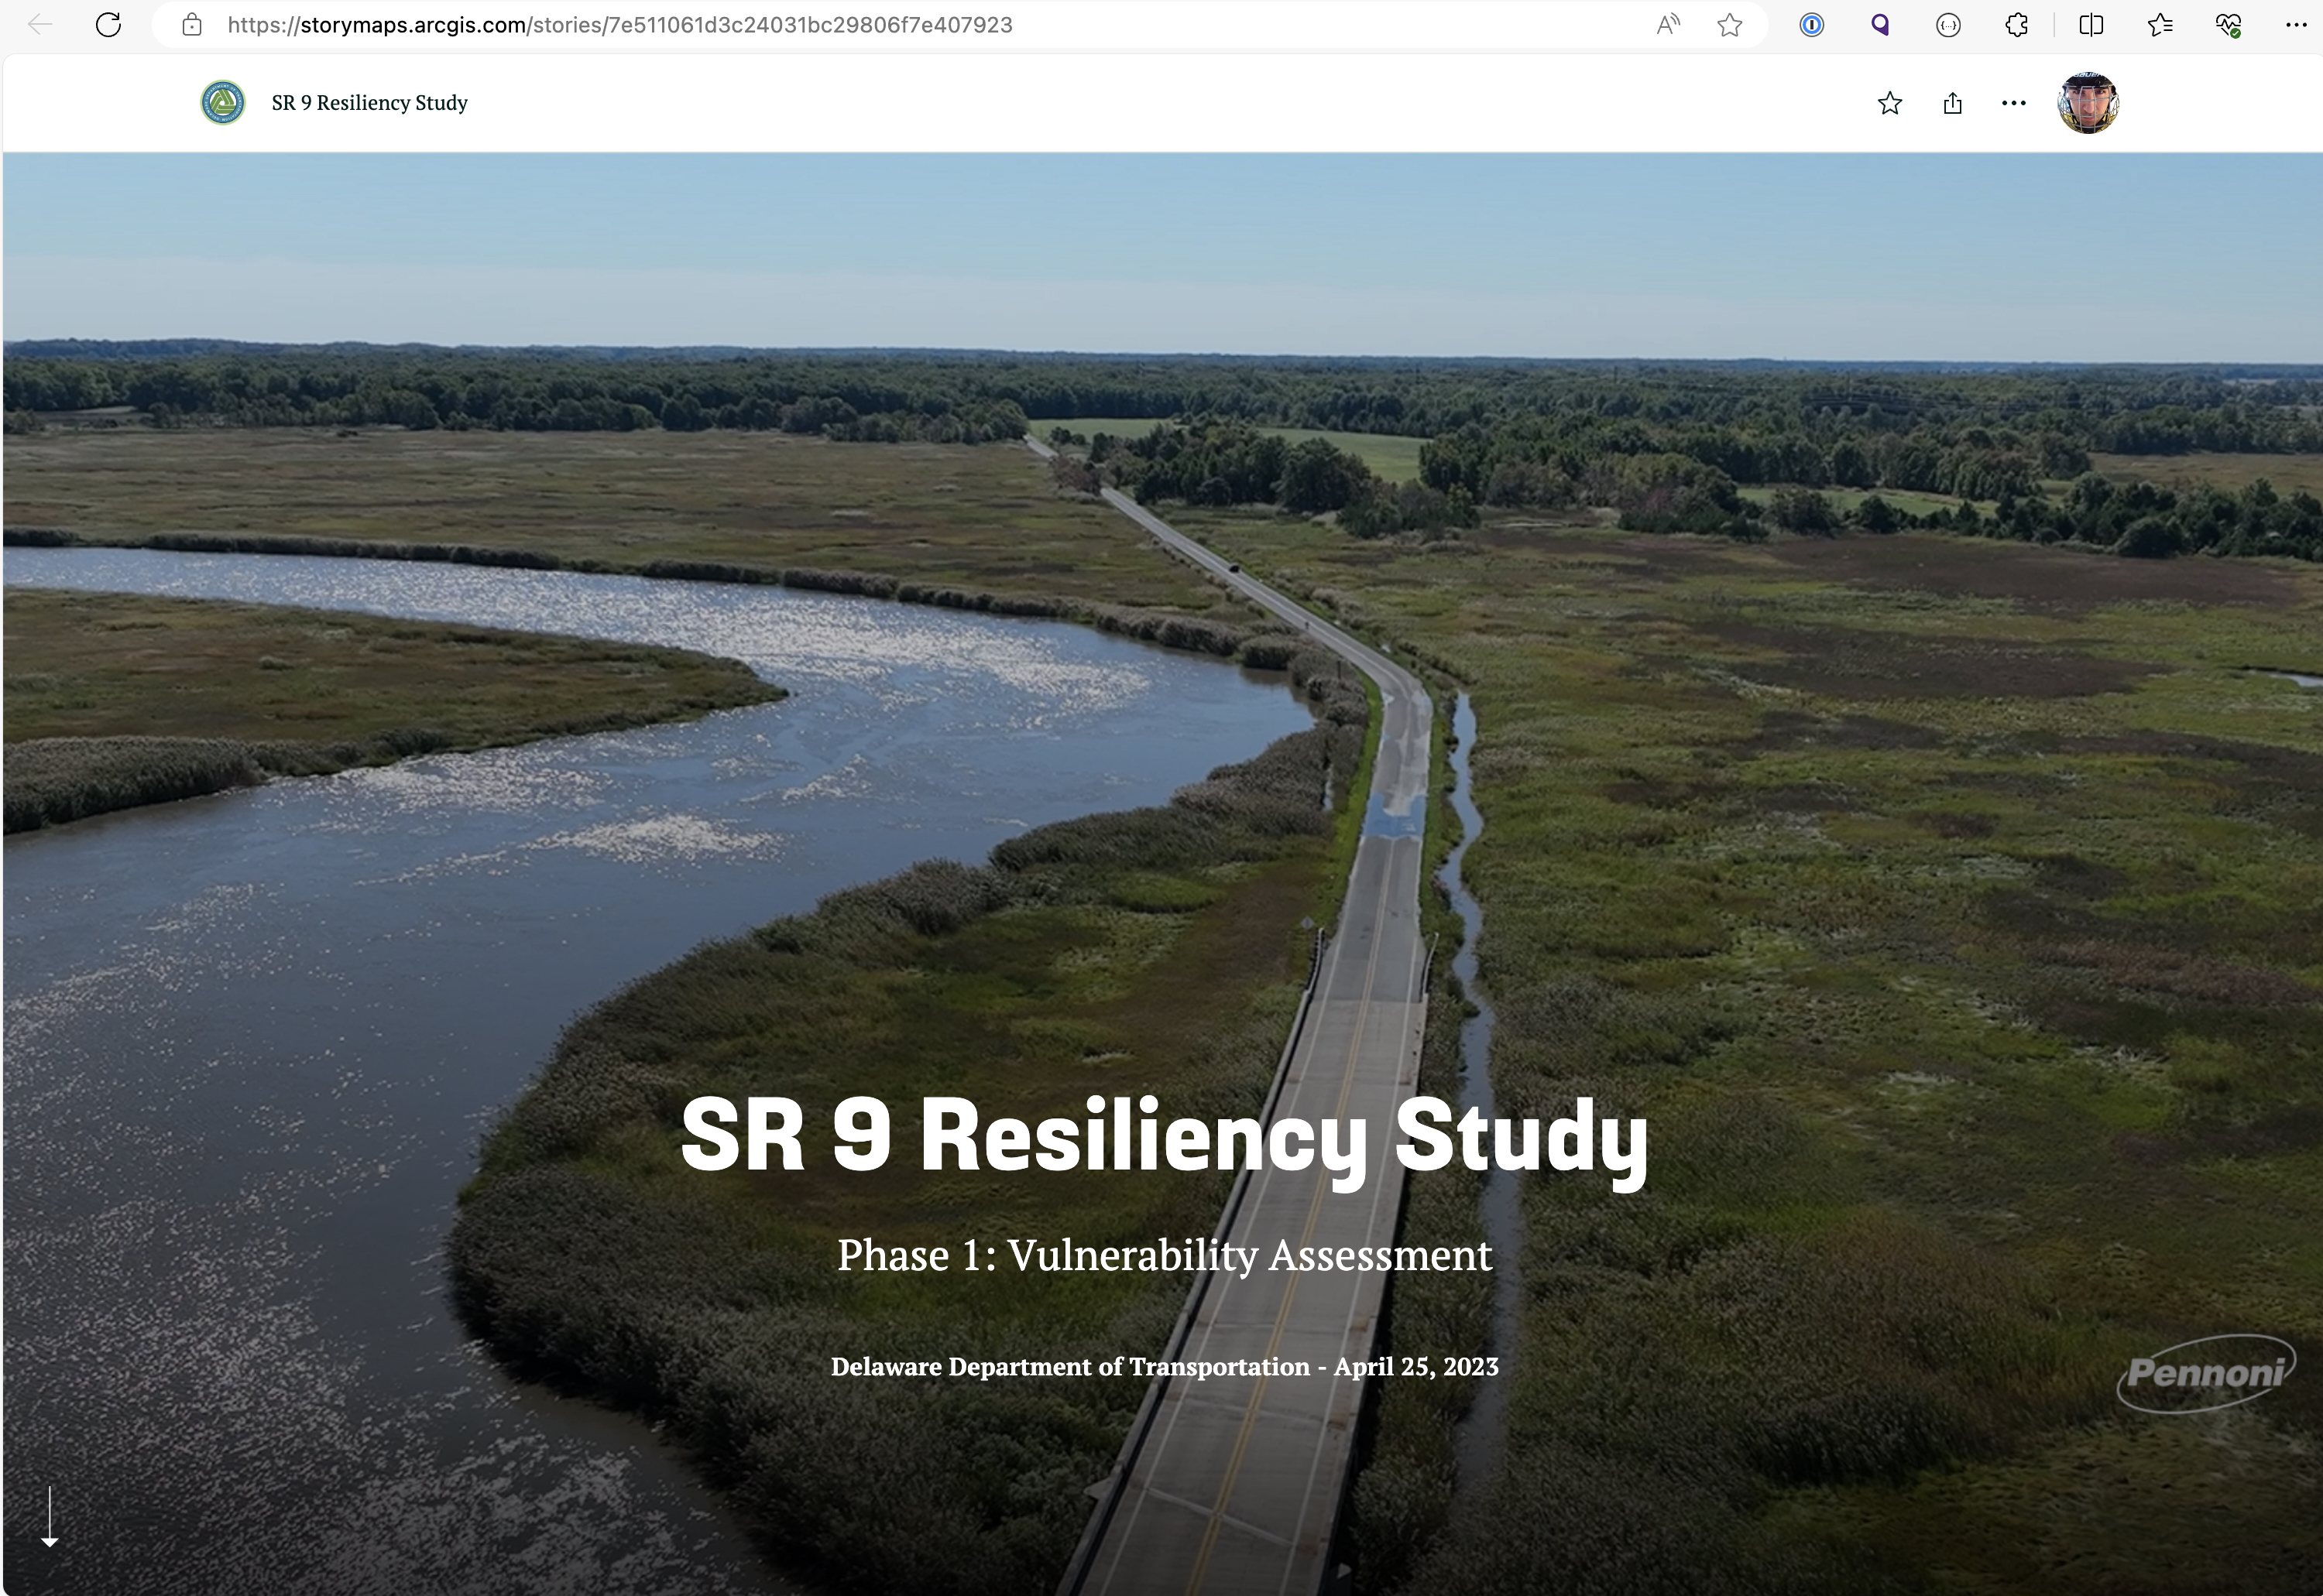Image resolution: width=2323 pixels, height=1596 pixels.
Task: Open the browser Extensions menu
Action: (2016, 24)
